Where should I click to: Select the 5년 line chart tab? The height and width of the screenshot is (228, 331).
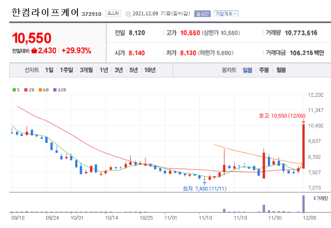point(133,70)
